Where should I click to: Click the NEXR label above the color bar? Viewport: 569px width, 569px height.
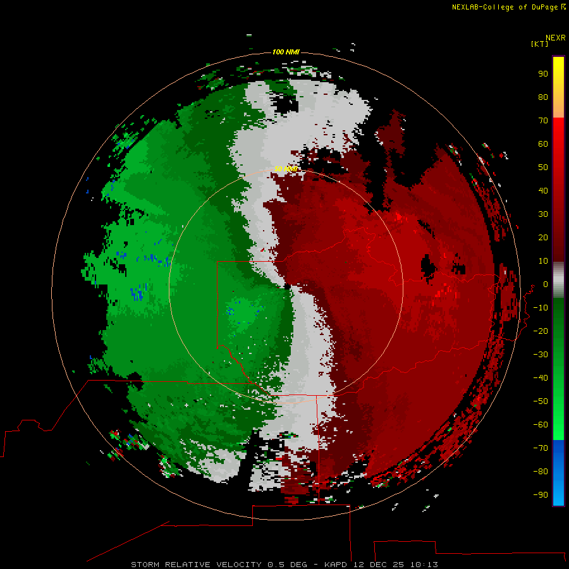pos(555,38)
